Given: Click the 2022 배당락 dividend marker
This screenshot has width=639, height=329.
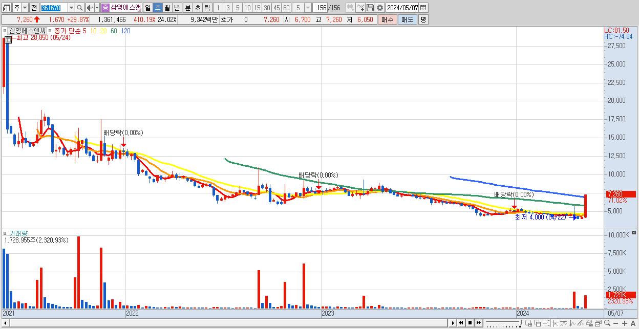Looking at the screenshot, I should [123, 133].
